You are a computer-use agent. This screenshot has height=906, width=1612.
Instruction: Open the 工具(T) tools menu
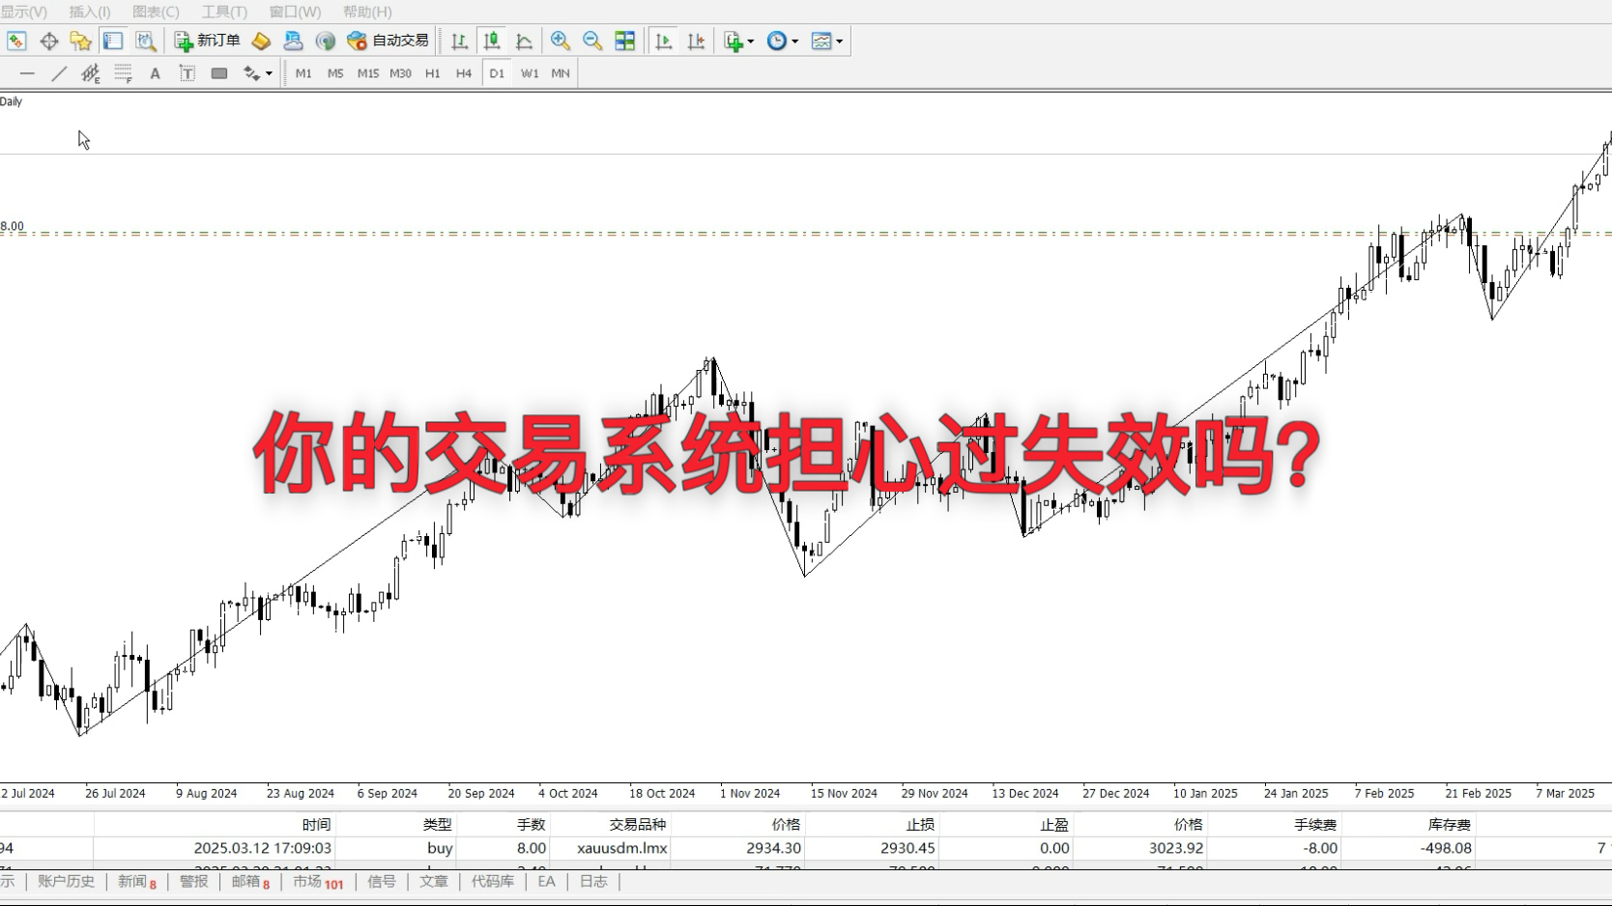224,12
